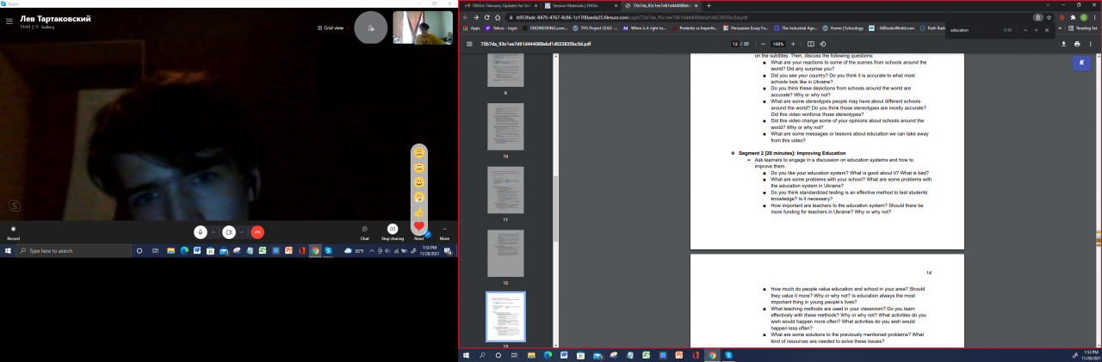
Task: Expand camera options chevron
Action: pyautogui.click(x=241, y=232)
